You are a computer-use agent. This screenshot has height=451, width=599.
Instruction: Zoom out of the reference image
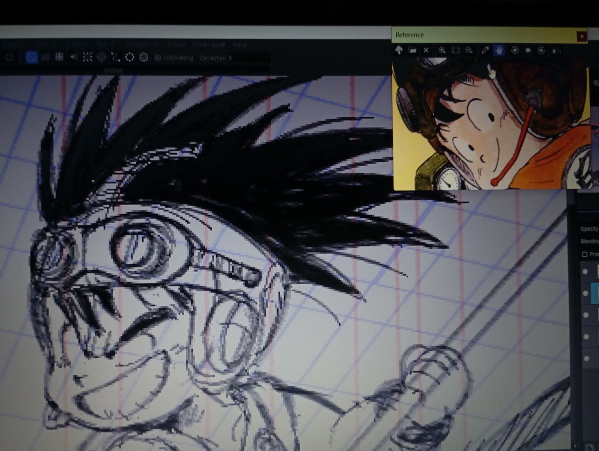(x=469, y=50)
